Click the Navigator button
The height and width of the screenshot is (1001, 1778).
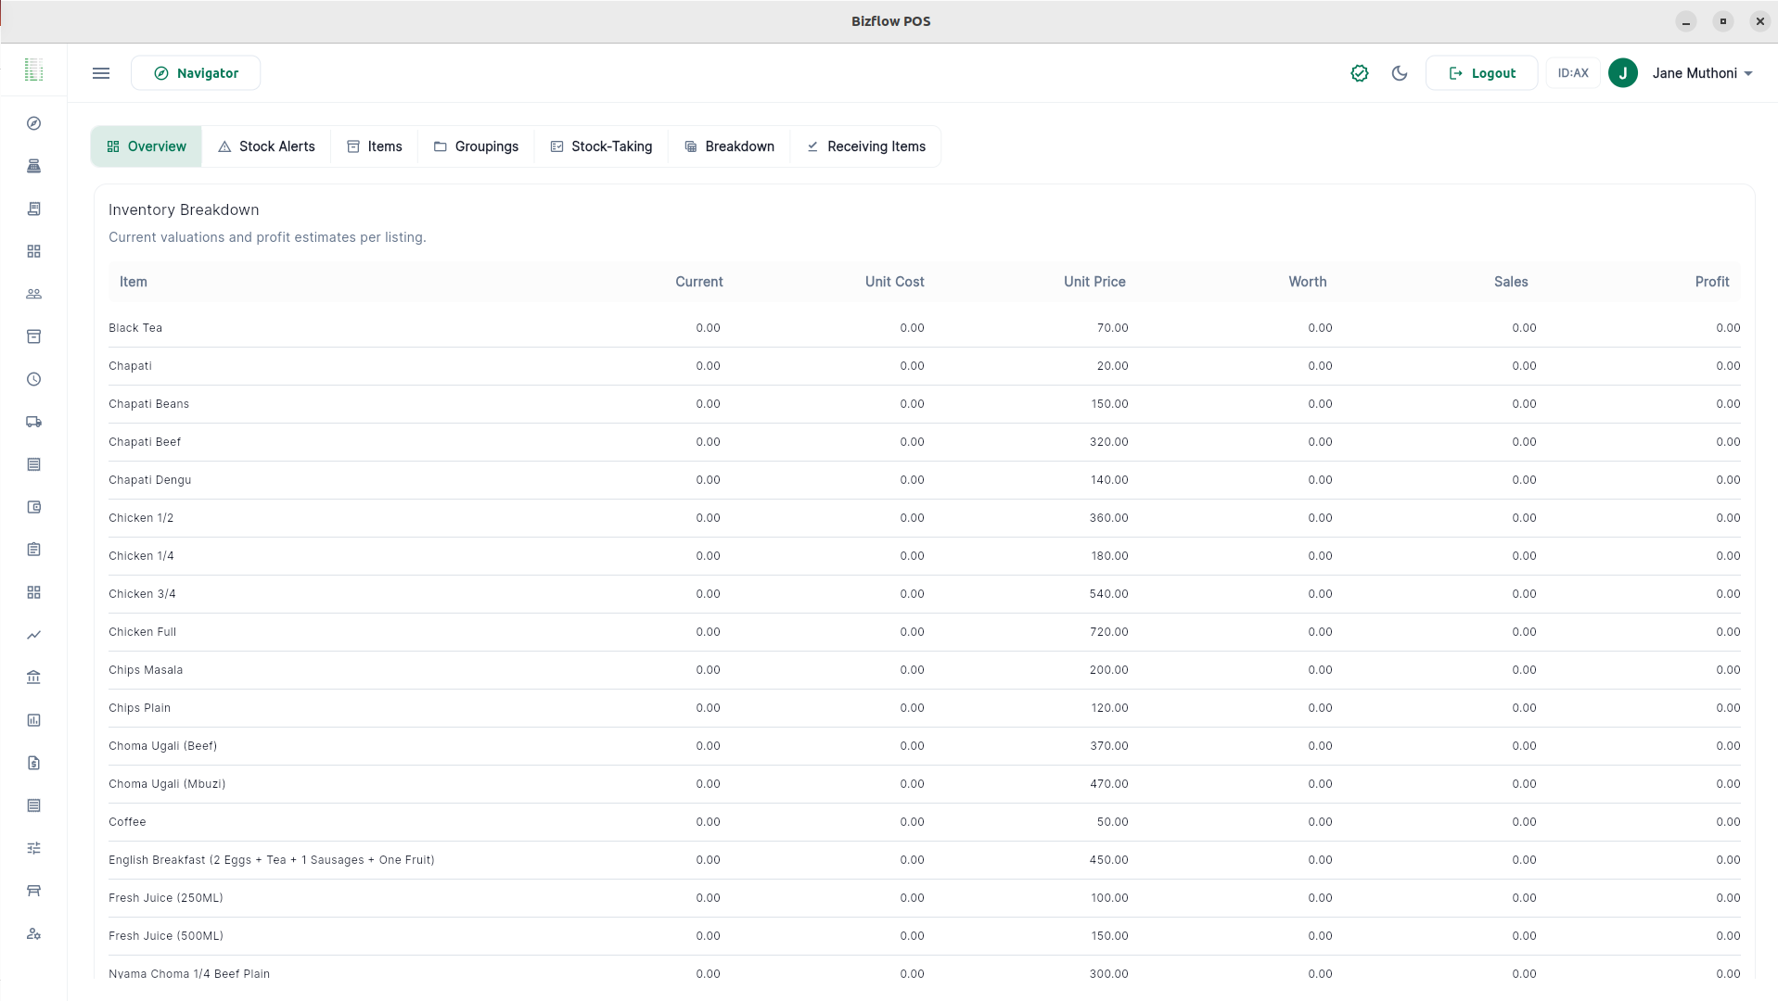[x=196, y=73]
